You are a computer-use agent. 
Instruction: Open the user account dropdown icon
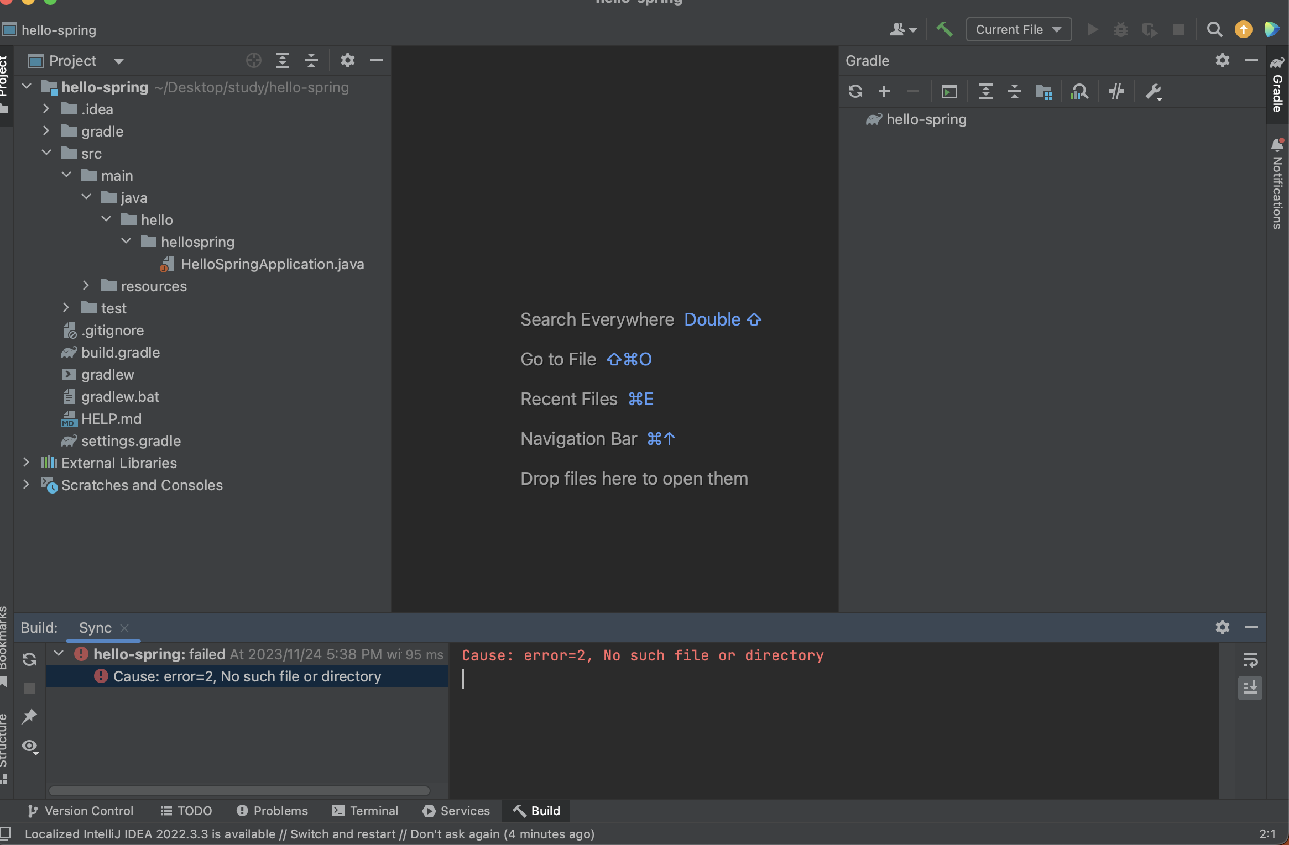tap(903, 29)
